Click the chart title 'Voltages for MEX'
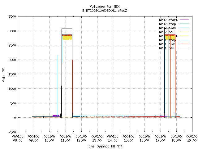 [x=105, y=7]
